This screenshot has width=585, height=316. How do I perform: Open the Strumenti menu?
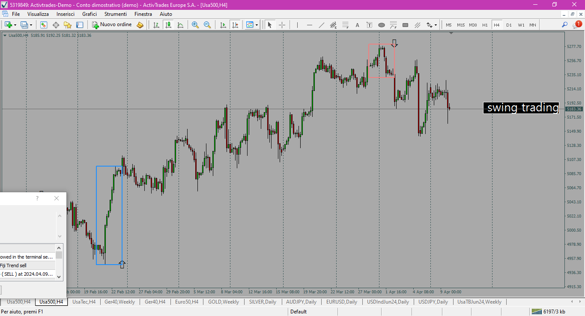pos(116,14)
